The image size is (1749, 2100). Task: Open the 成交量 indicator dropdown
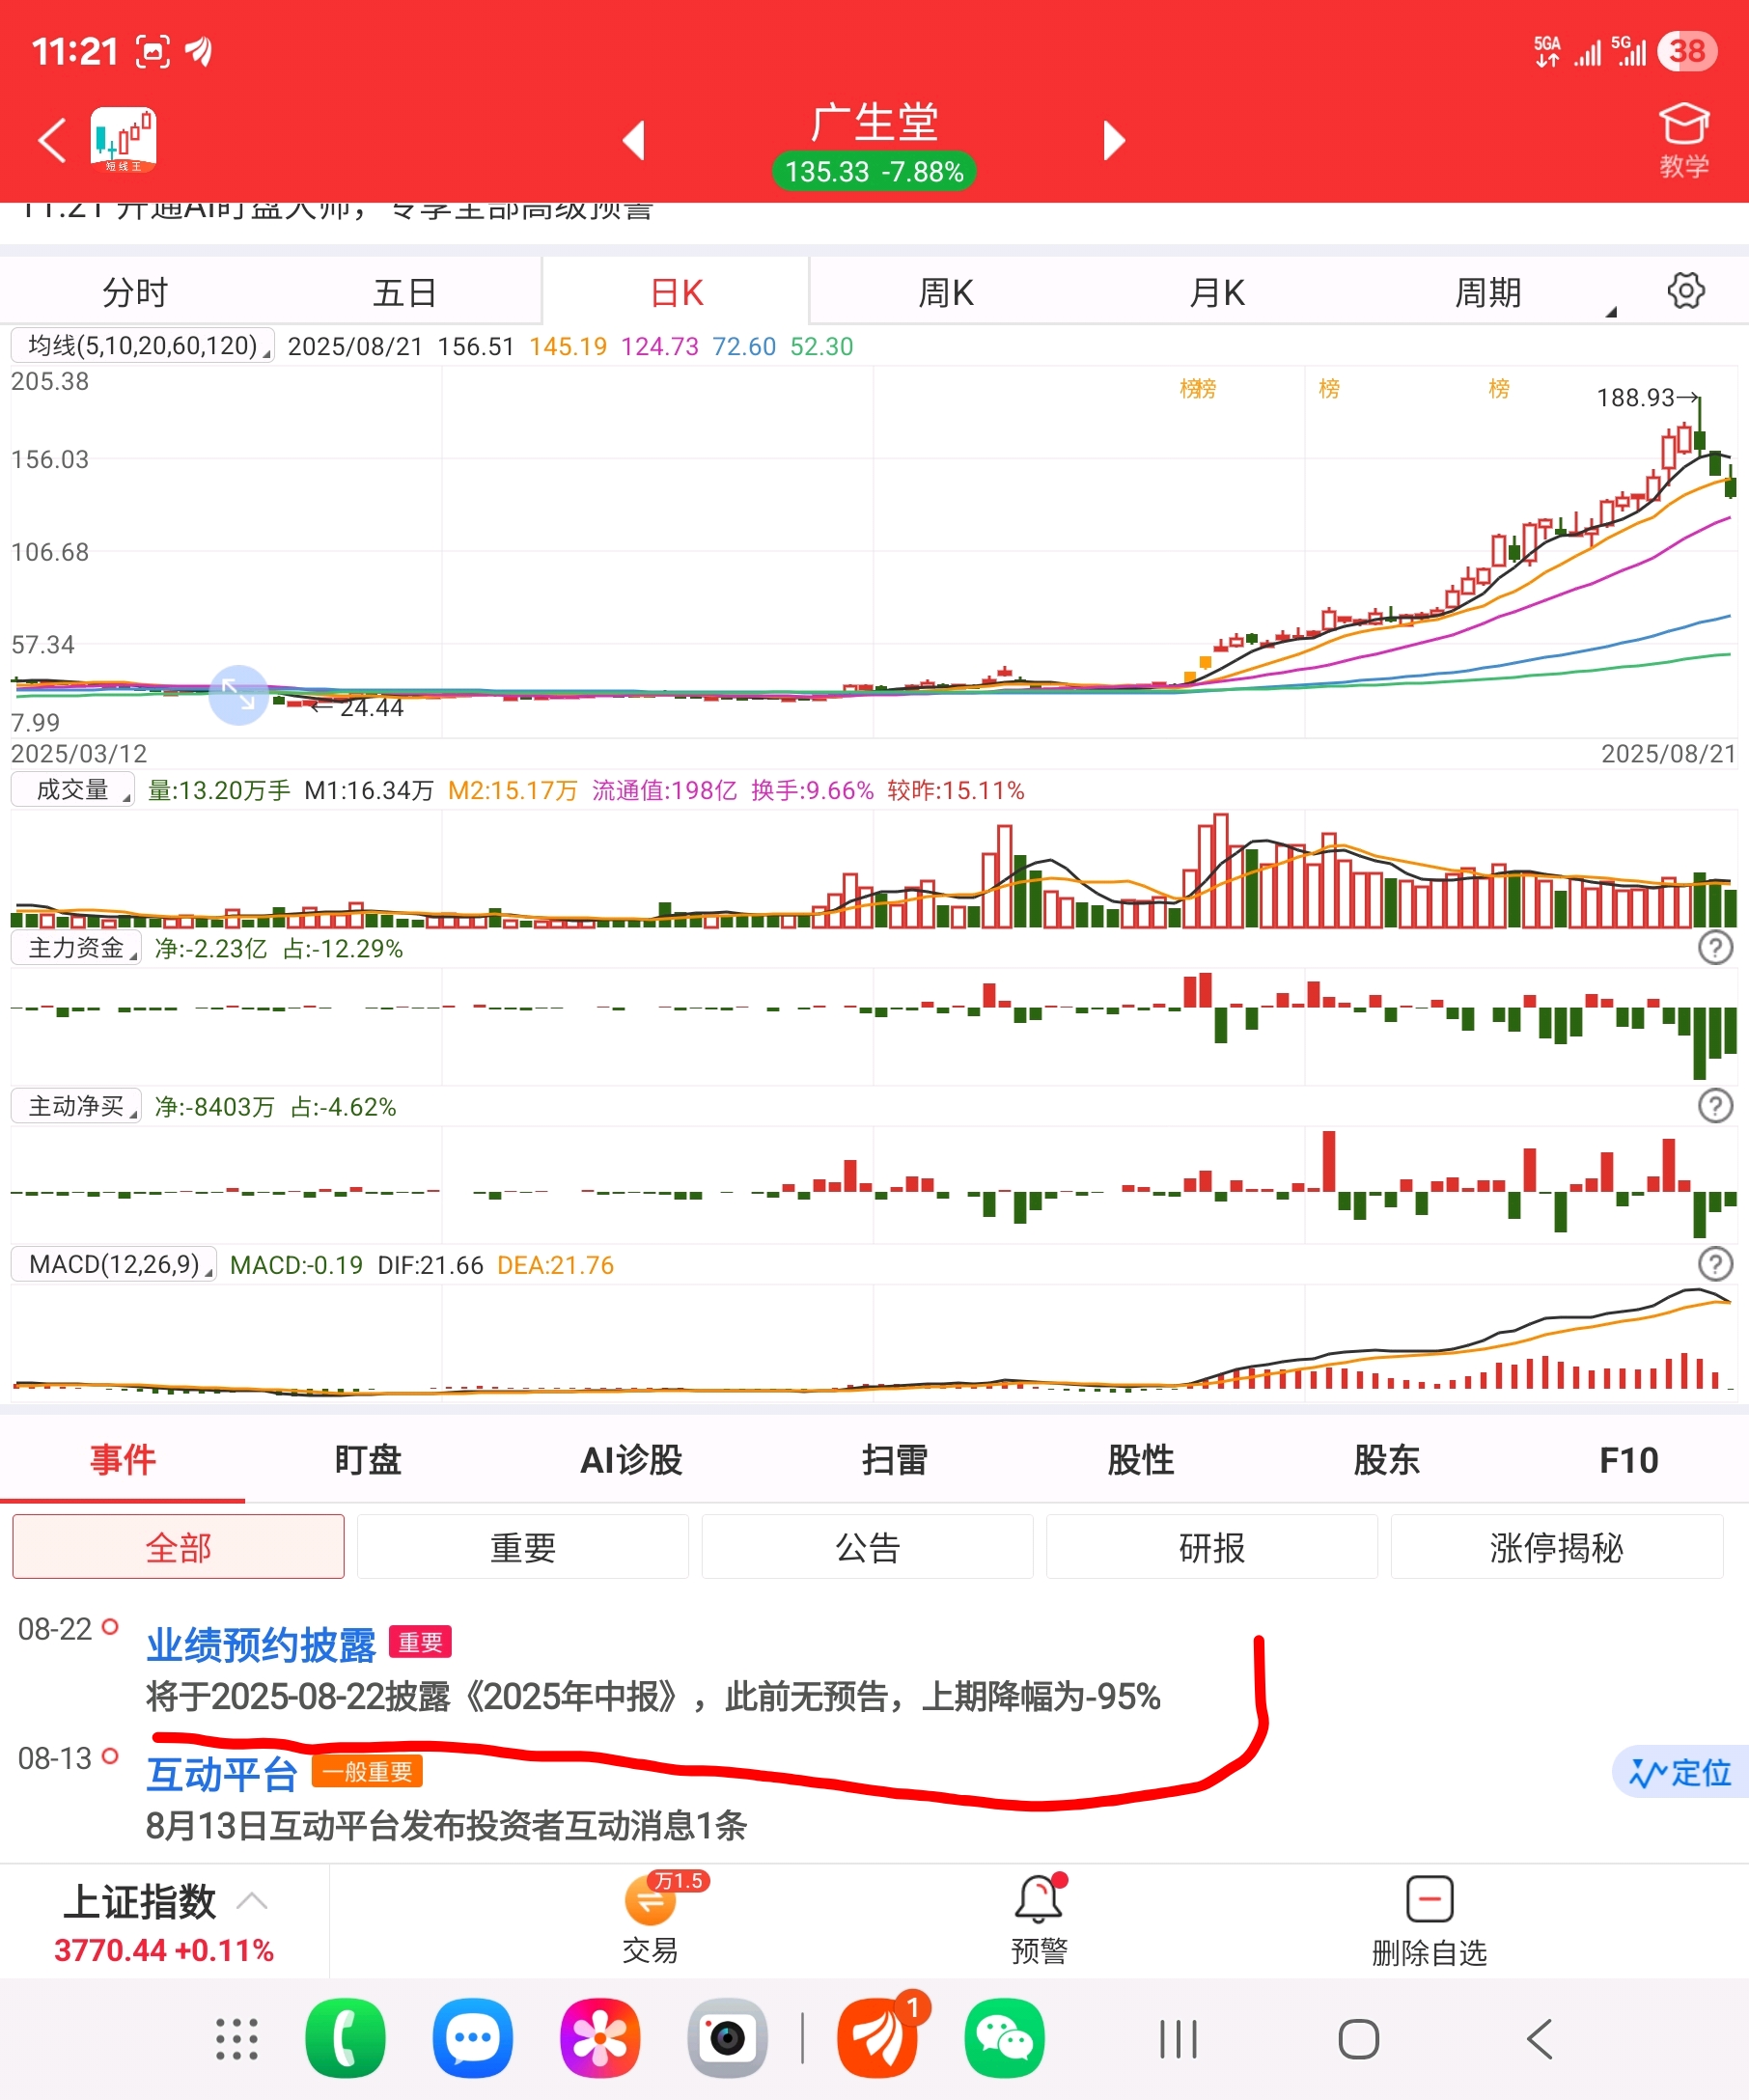[x=72, y=789]
